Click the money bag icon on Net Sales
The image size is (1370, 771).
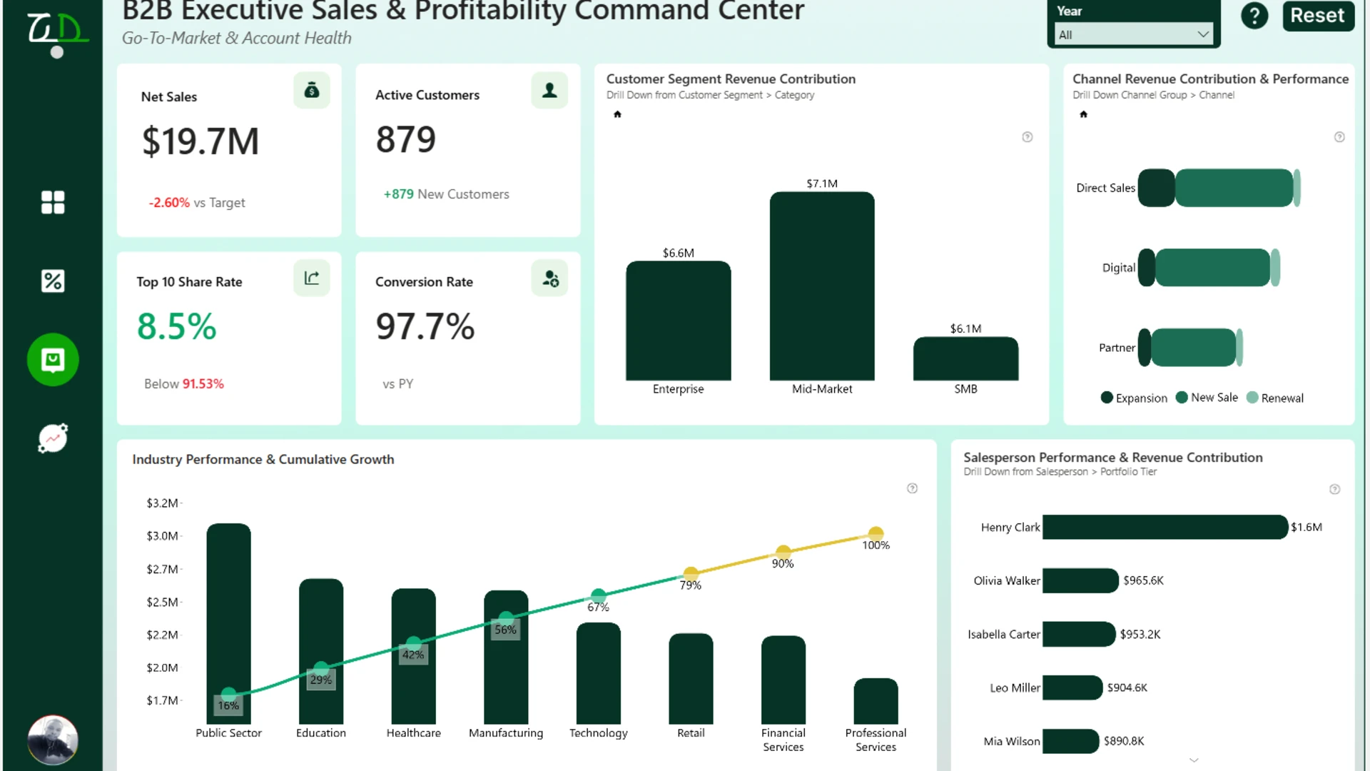pyautogui.click(x=312, y=91)
